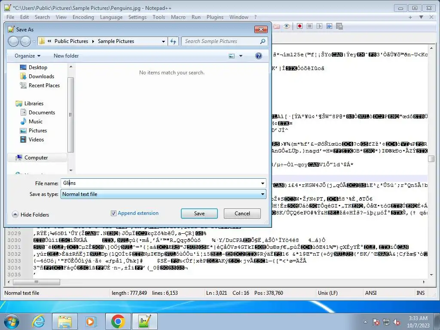Click the navigation pane scroll up arrow
The height and width of the screenshot is (330, 440).
[71, 67]
